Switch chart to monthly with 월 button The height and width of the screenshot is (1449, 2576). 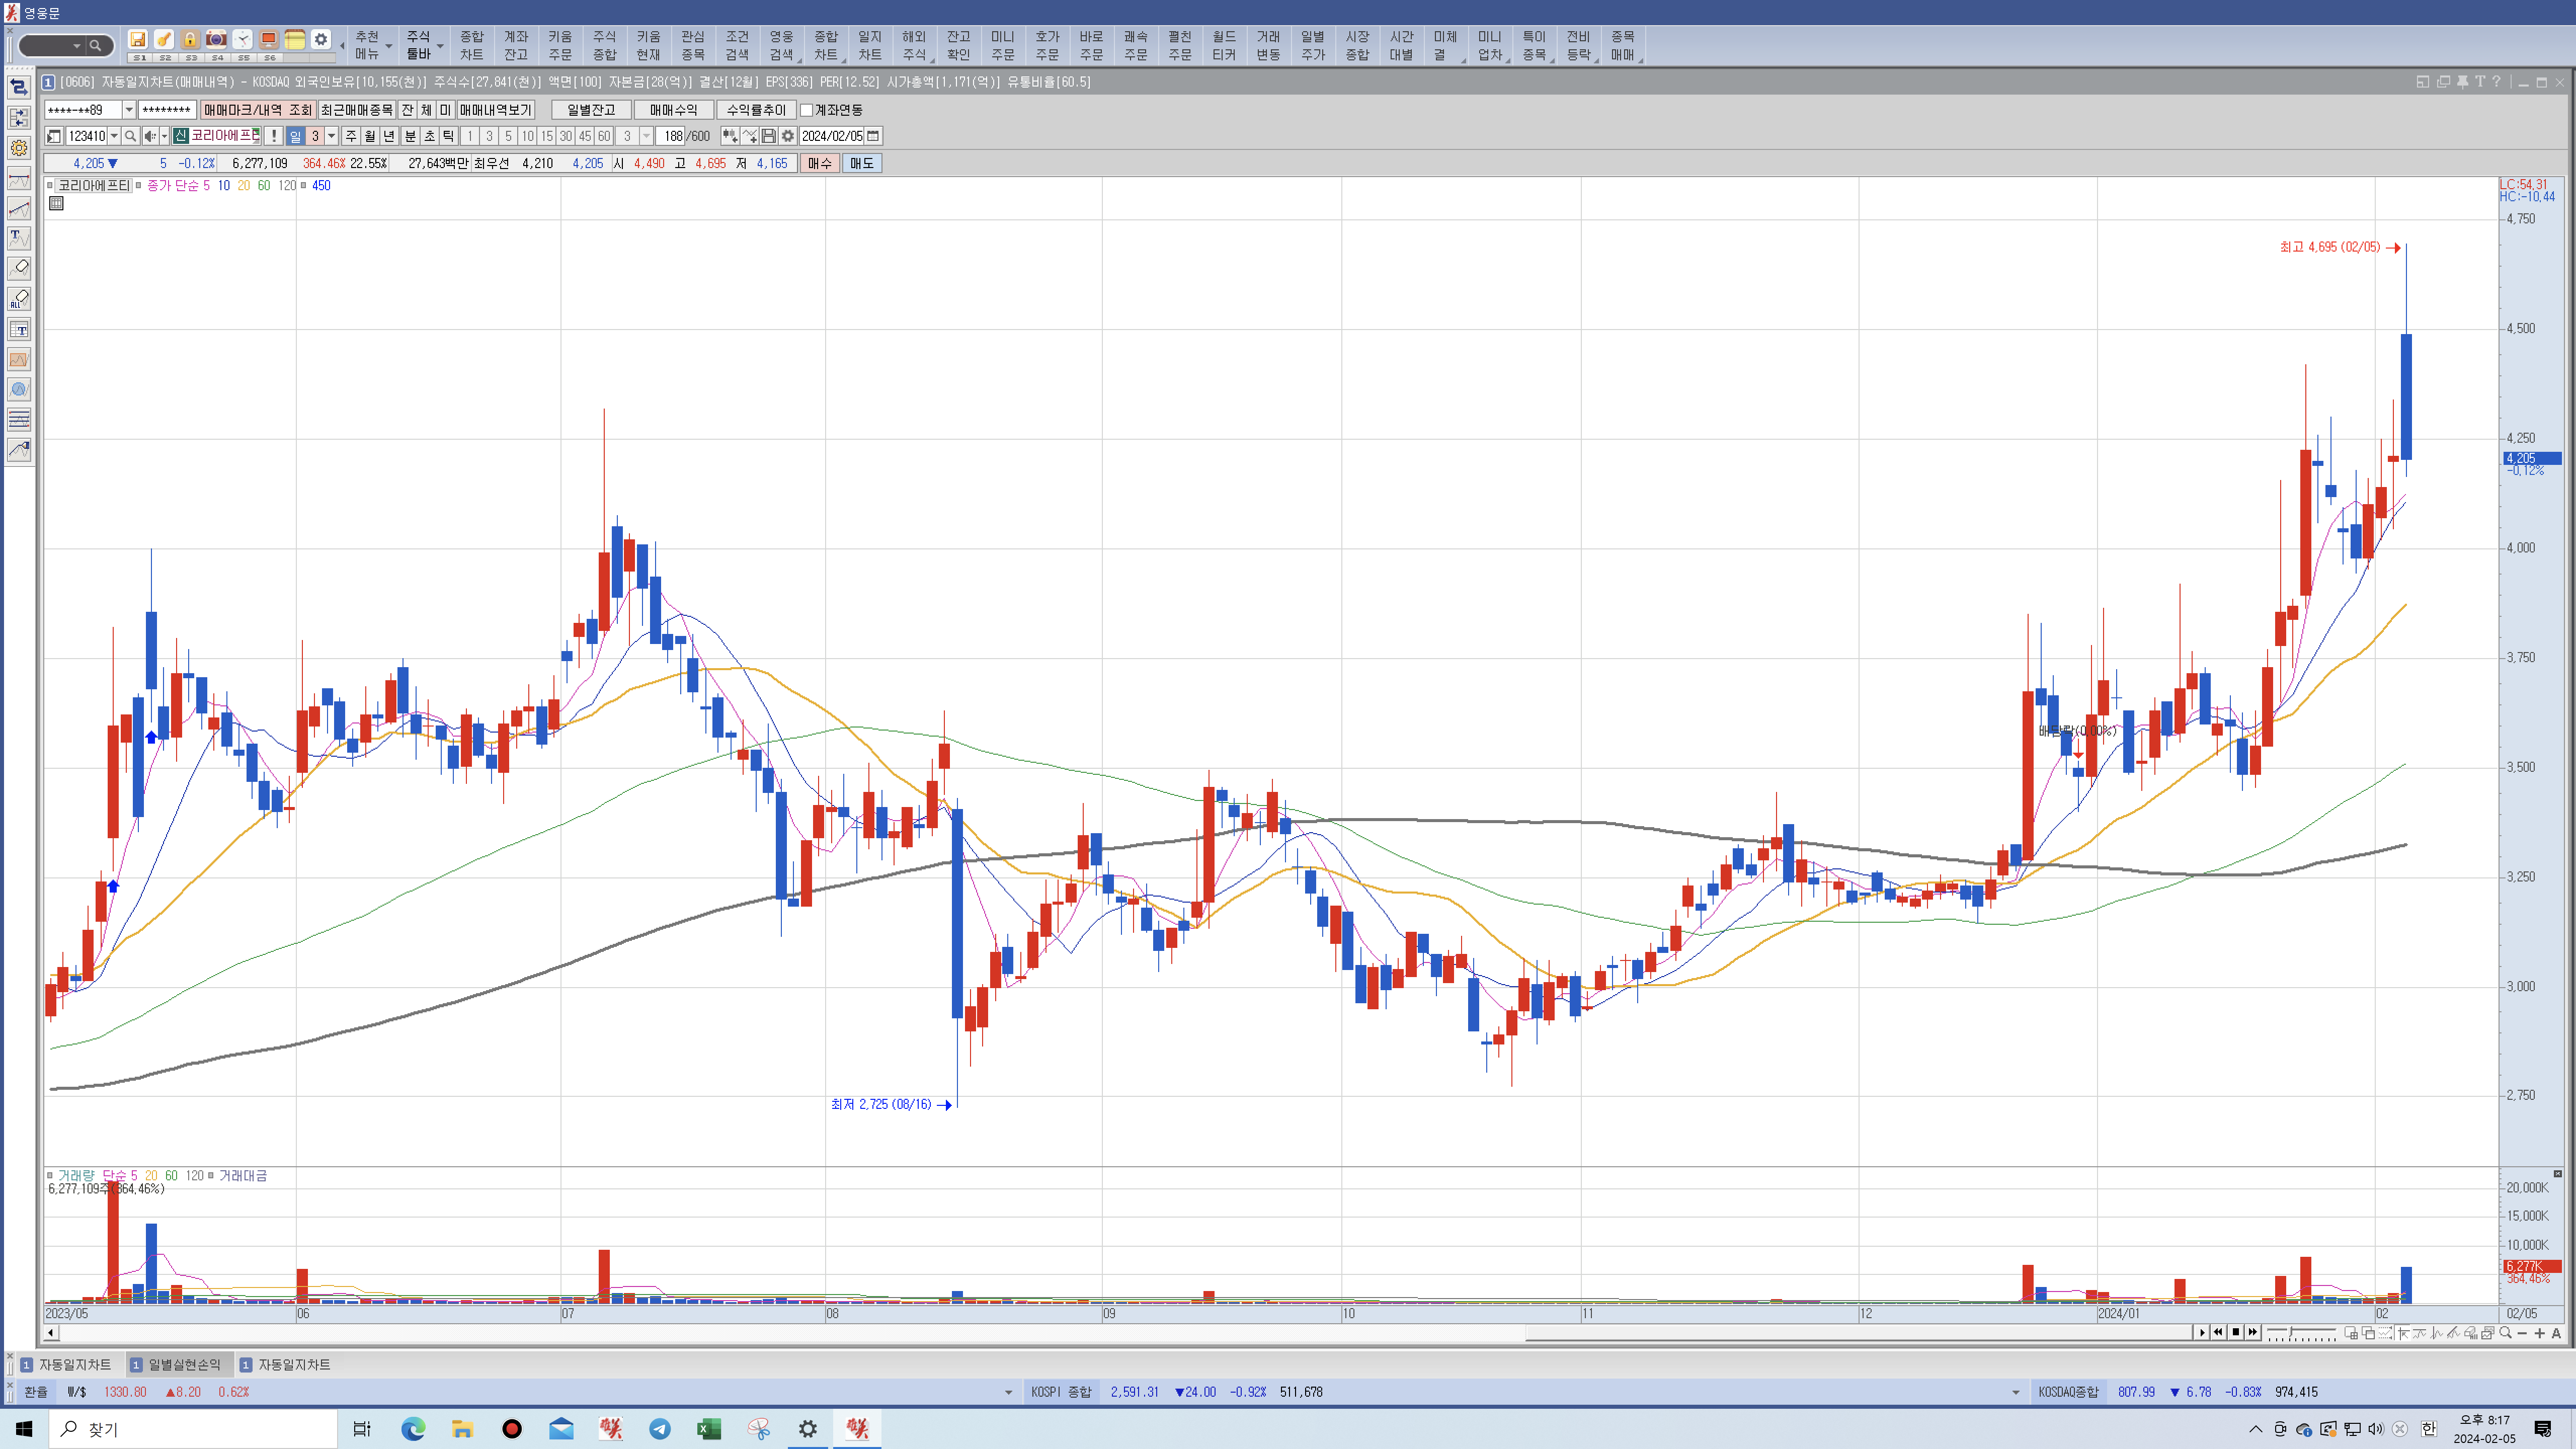point(370,136)
